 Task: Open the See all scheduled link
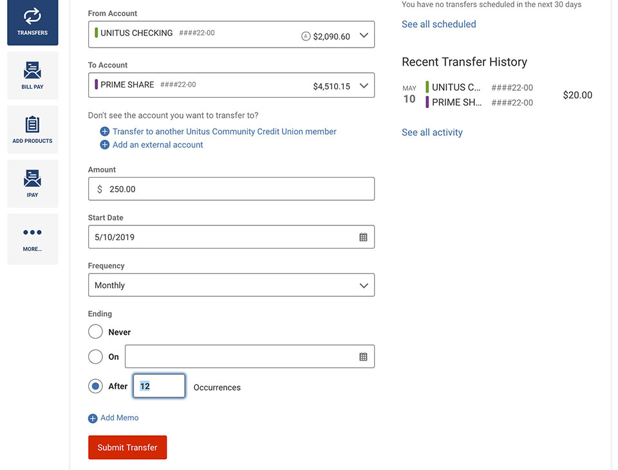(x=438, y=24)
